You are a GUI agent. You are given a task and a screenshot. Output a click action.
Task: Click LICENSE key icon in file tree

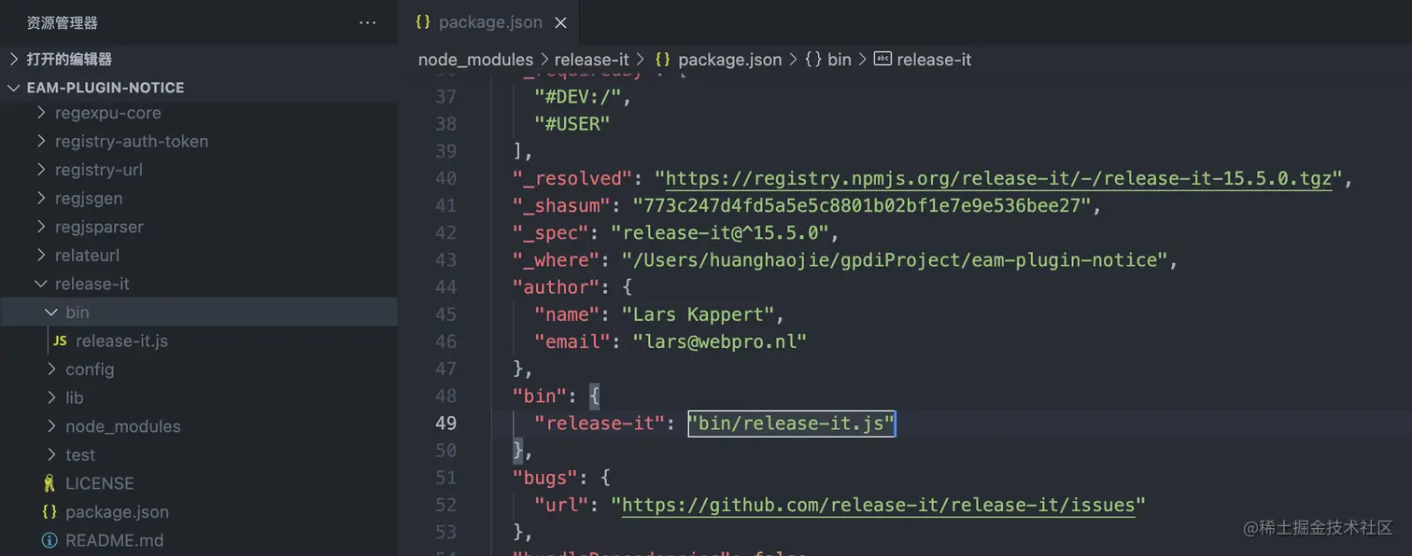(49, 483)
